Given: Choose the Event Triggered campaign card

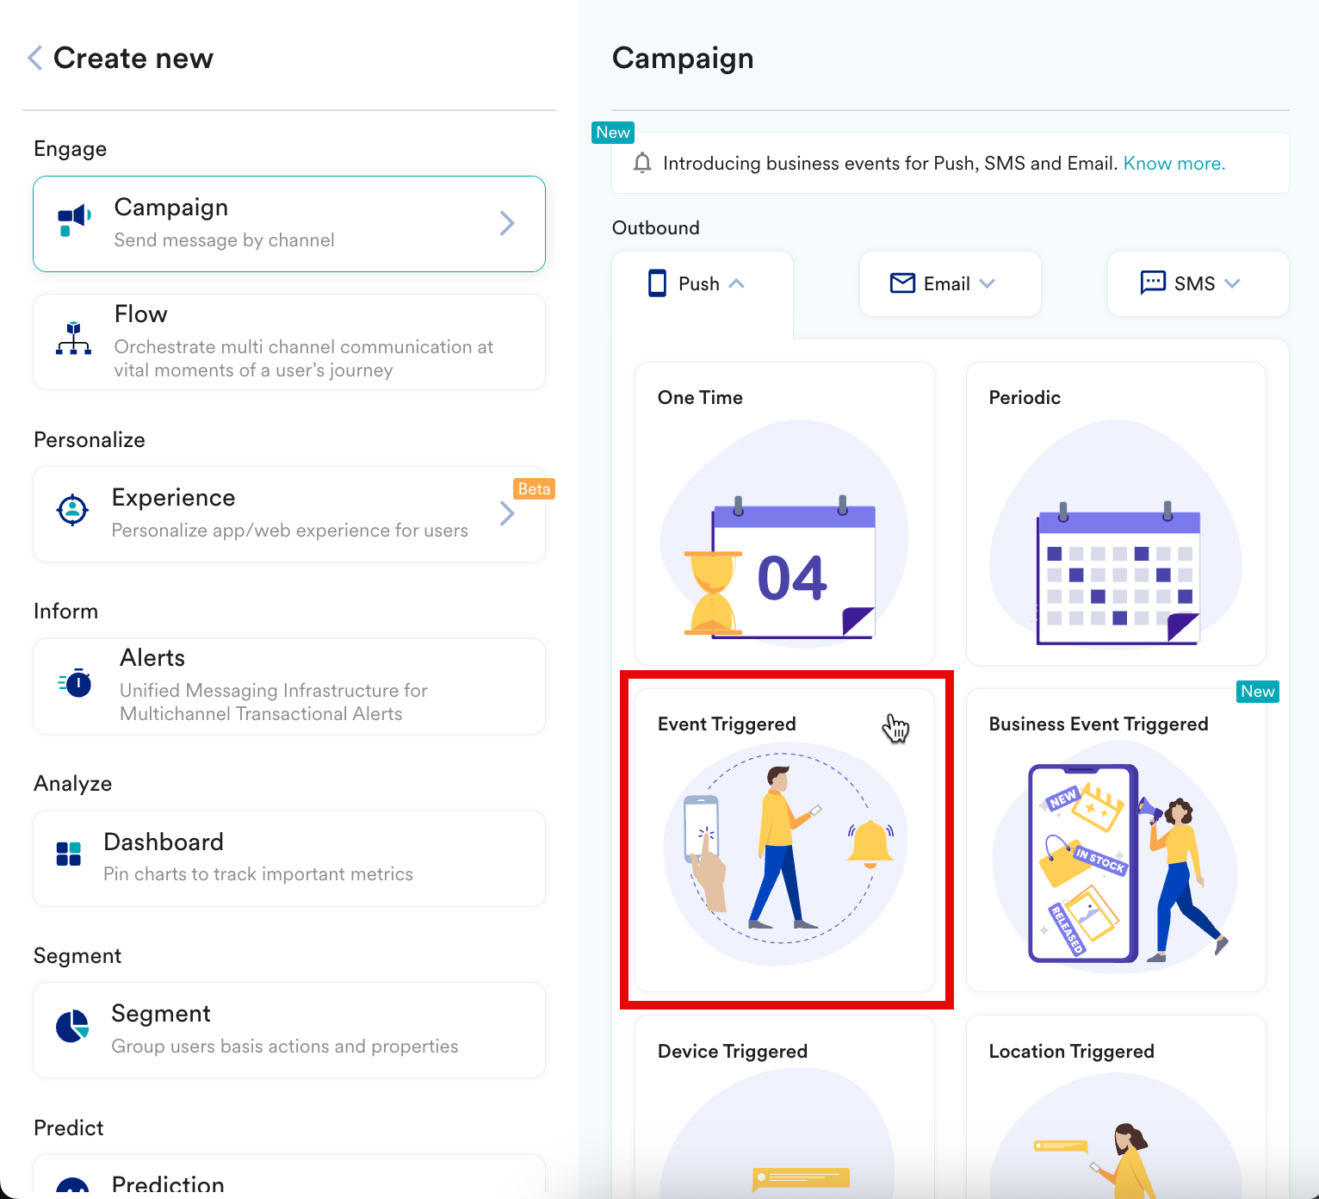Looking at the screenshot, I should point(784,840).
